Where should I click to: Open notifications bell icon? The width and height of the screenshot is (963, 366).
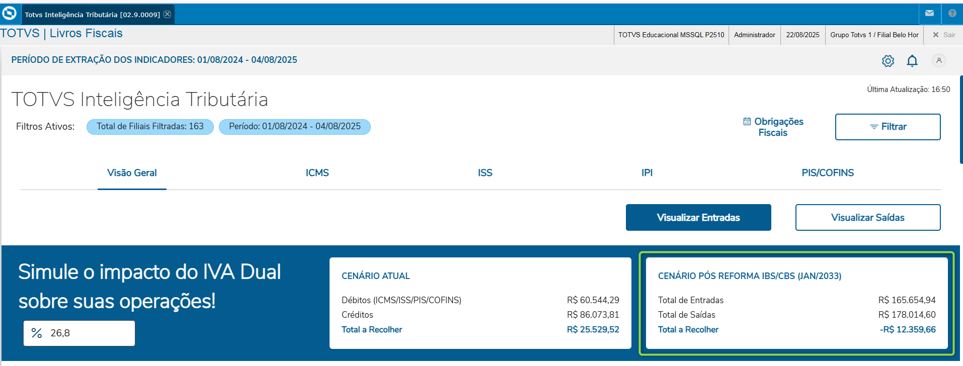click(x=912, y=61)
